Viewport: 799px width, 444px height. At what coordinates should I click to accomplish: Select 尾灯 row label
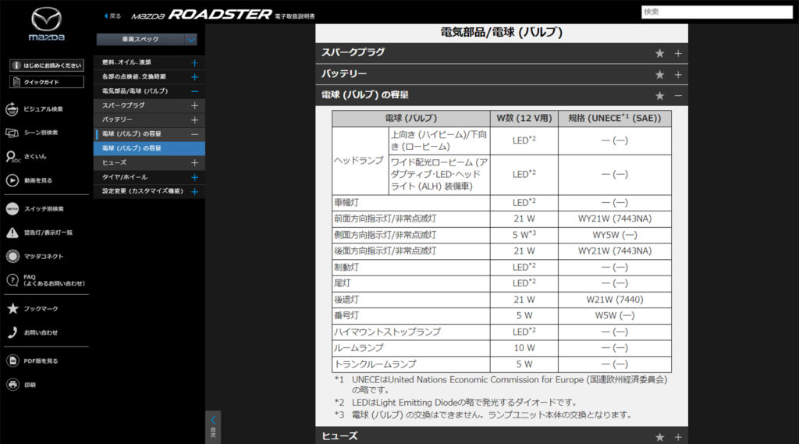pos(343,283)
